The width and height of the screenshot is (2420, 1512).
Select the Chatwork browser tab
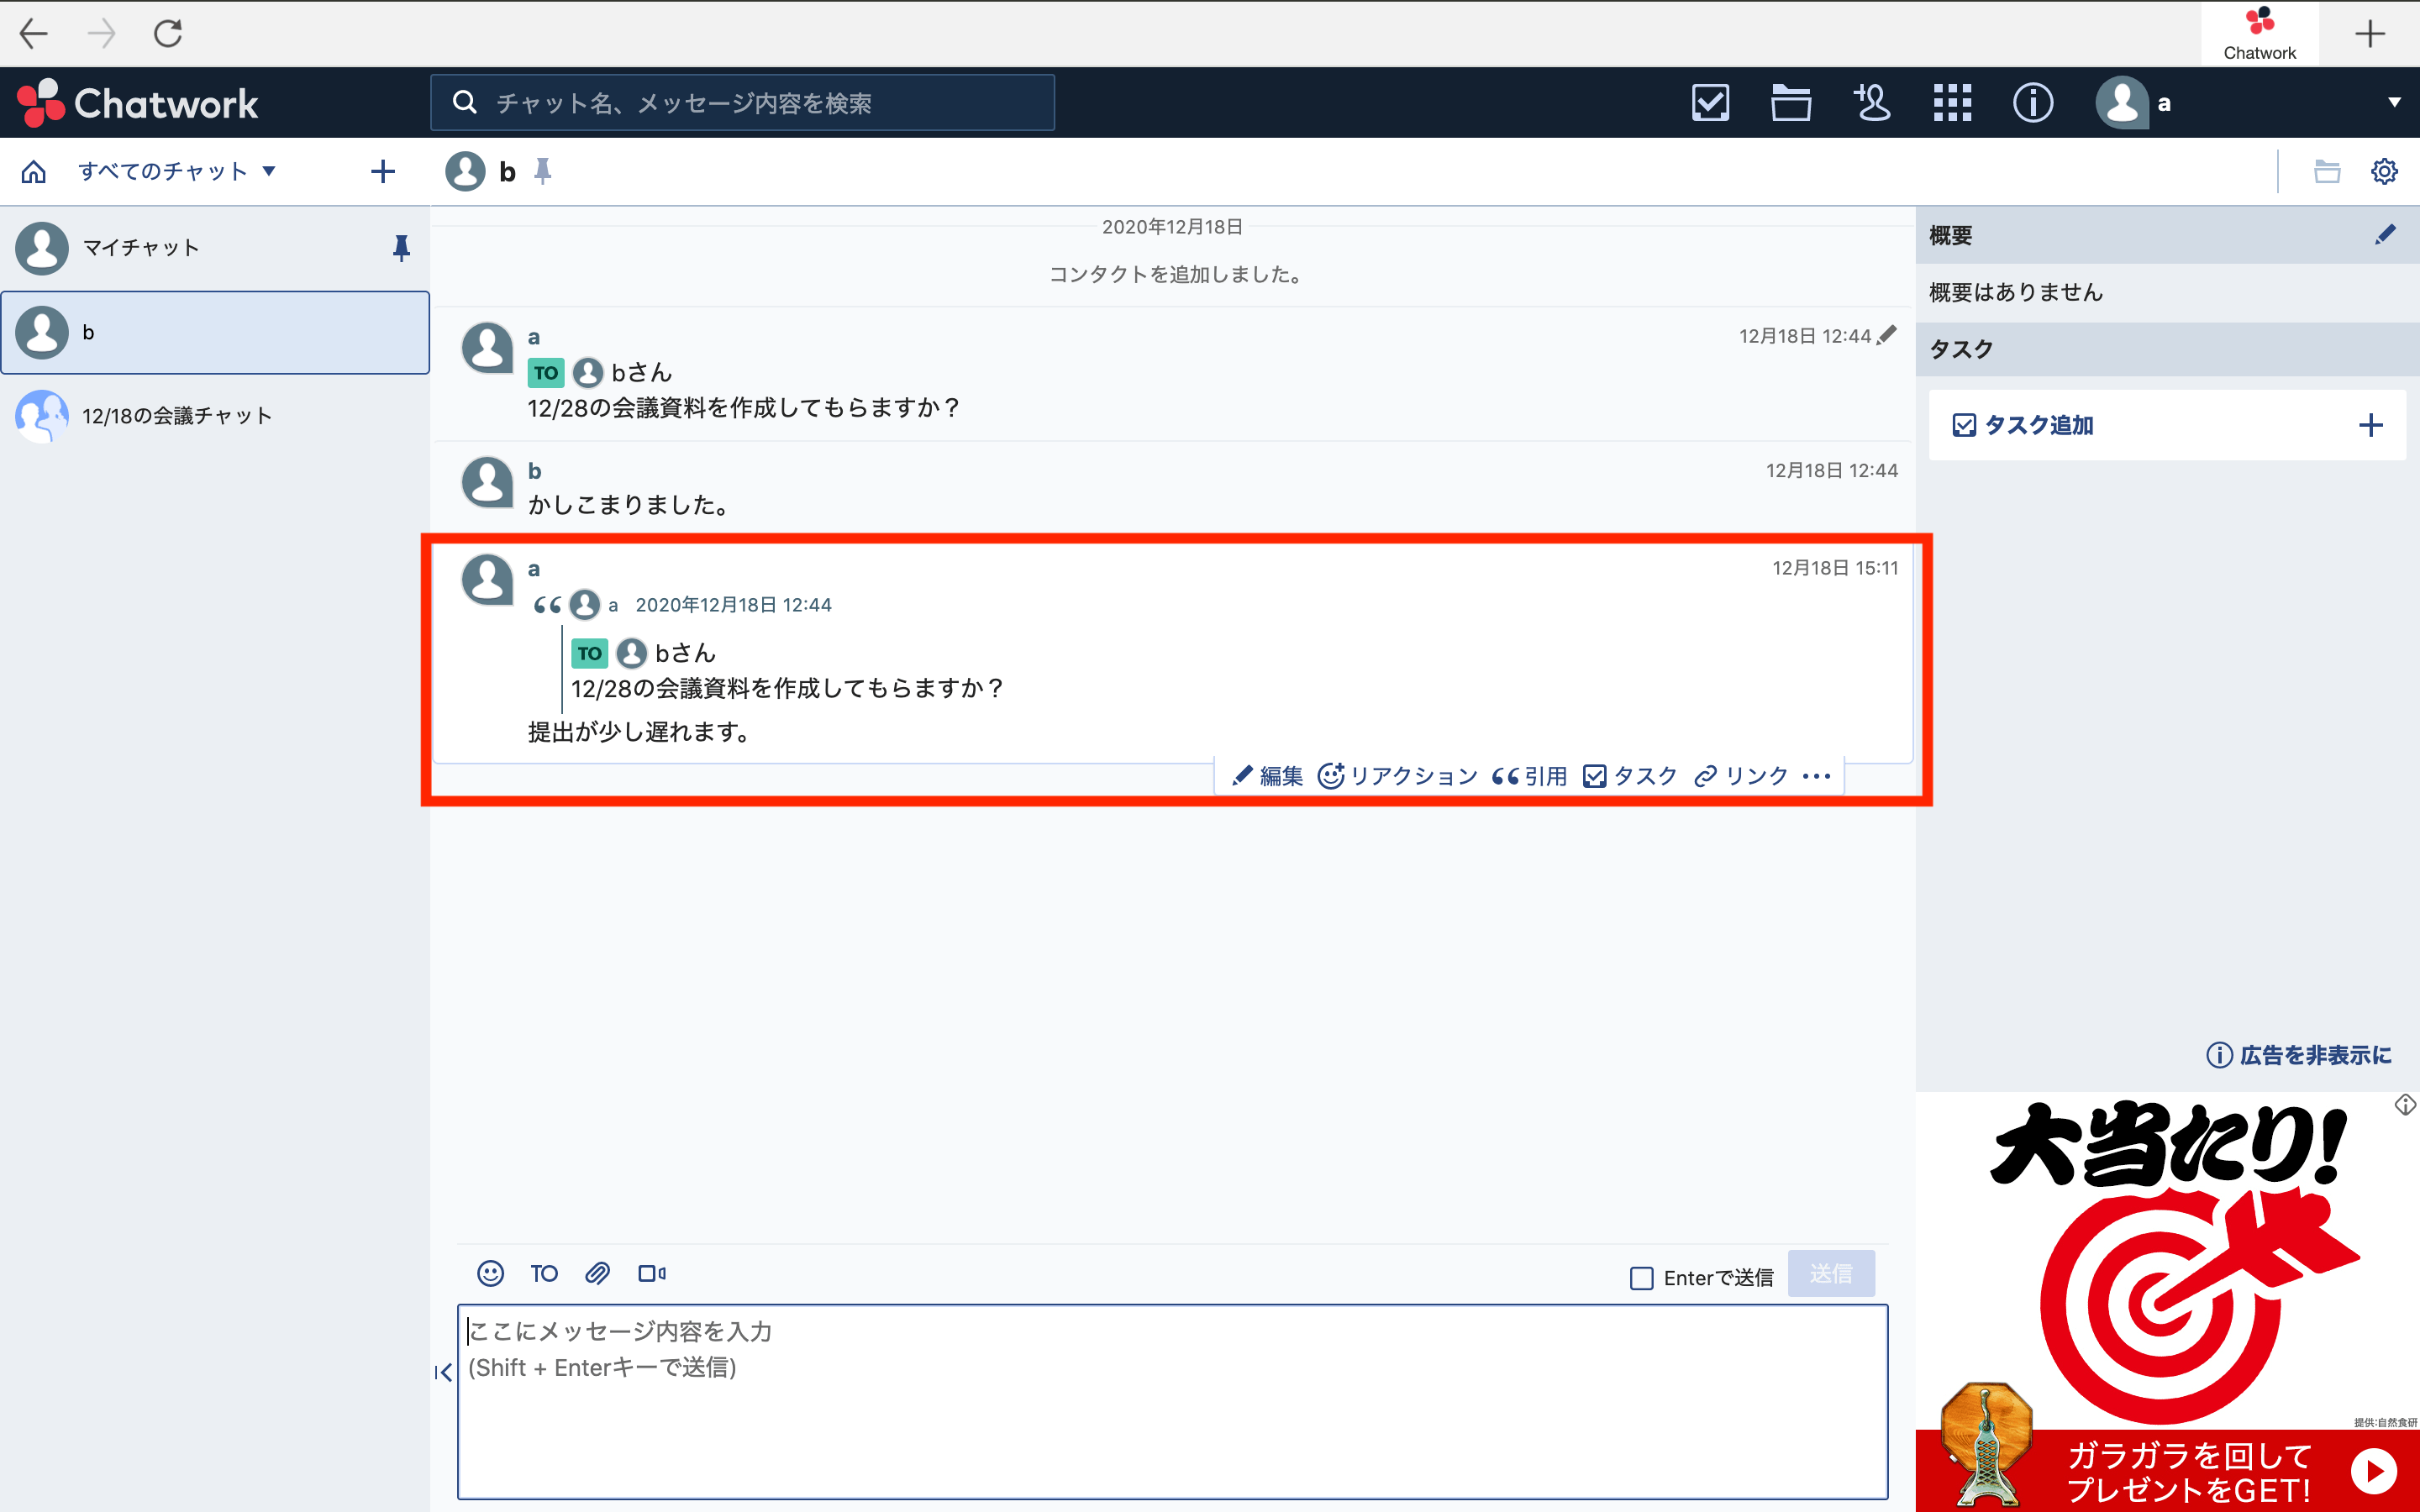pos(2259,34)
